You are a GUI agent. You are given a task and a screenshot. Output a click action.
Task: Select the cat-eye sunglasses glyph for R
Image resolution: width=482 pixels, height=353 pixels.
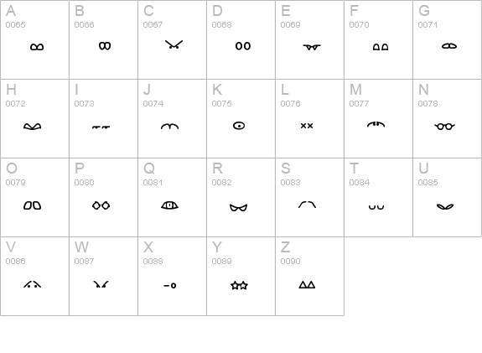tap(238, 208)
